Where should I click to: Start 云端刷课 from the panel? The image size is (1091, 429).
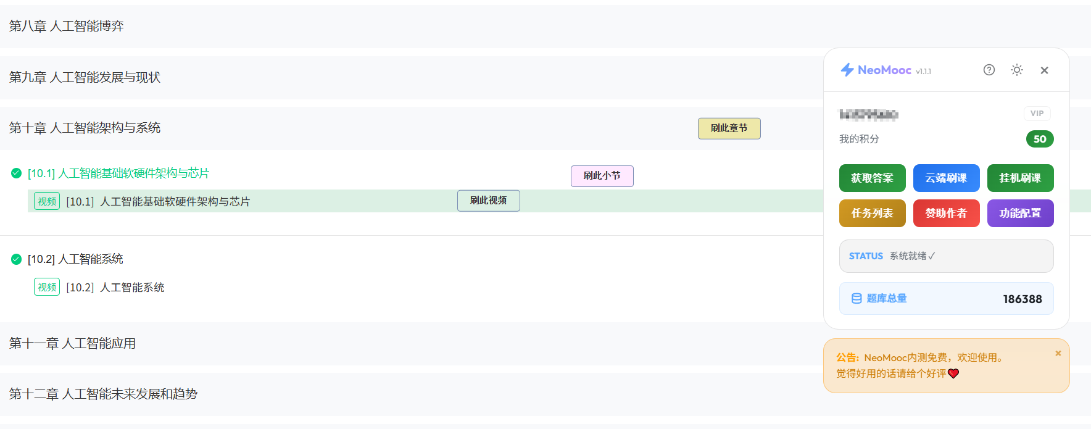(946, 178)
